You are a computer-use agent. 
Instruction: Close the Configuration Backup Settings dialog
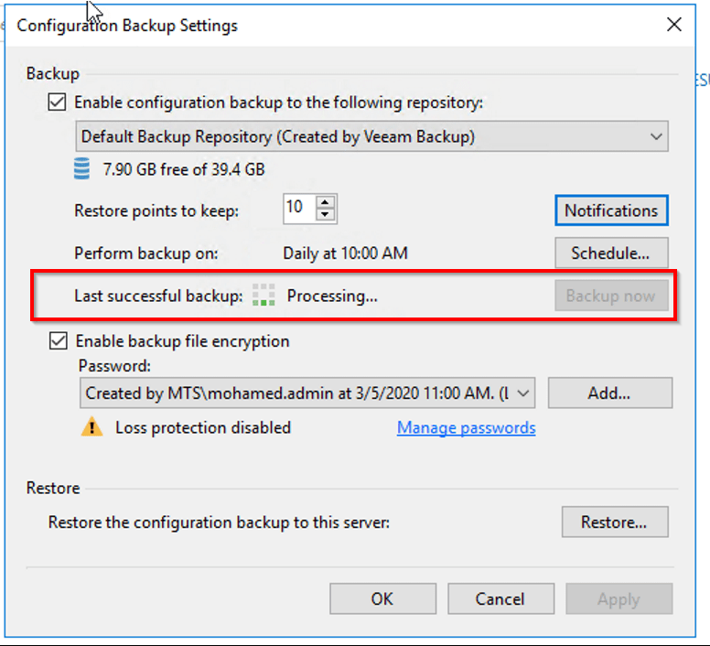click(674, 26)
